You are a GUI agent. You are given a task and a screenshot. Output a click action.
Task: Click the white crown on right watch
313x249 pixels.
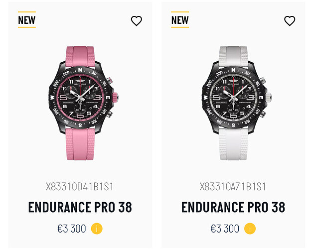268,98
